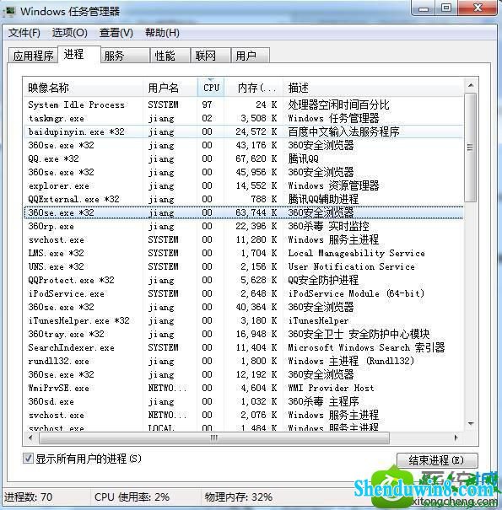Select the 进程 tab
The height and width of the screenshot is (510, 502).
(79, 54)
